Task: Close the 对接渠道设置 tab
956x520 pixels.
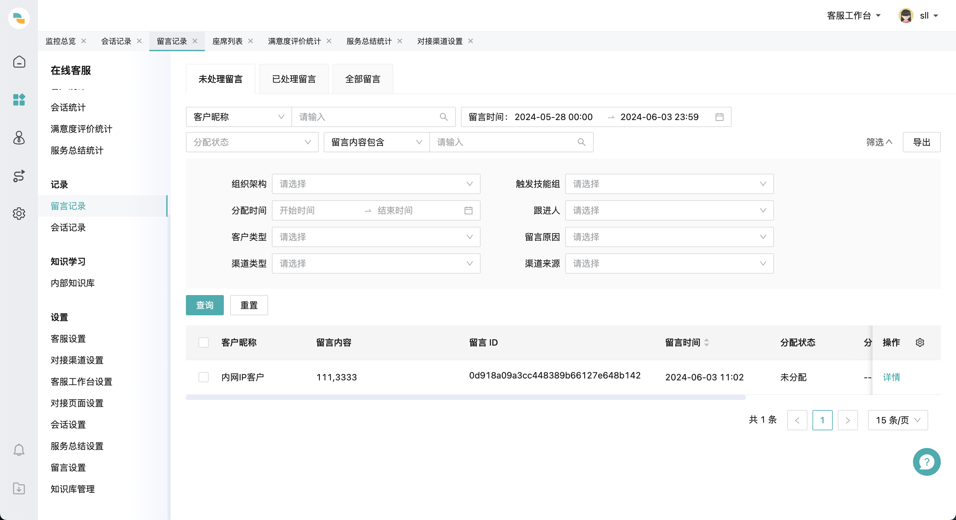Action: pyautogui.click(x=471, y=41)
